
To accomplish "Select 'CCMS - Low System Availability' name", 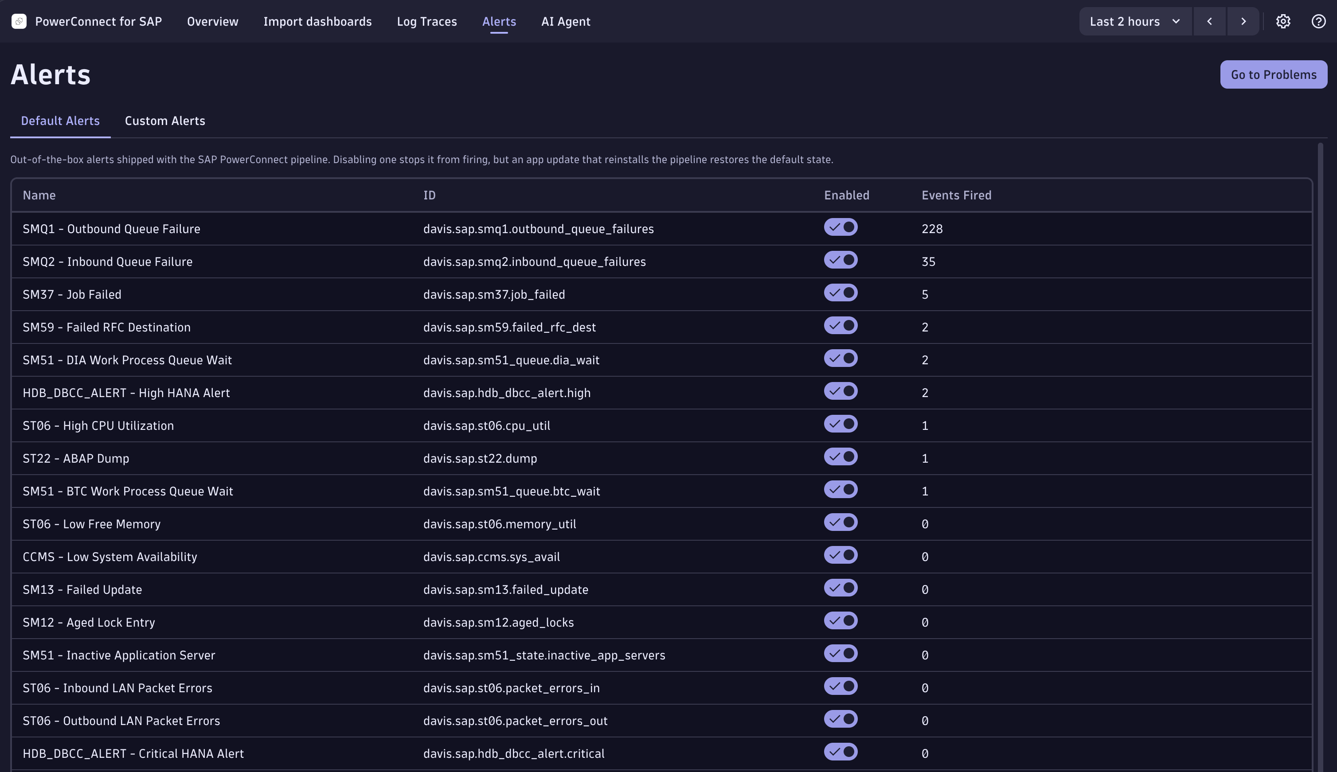I will coord(110,557).
